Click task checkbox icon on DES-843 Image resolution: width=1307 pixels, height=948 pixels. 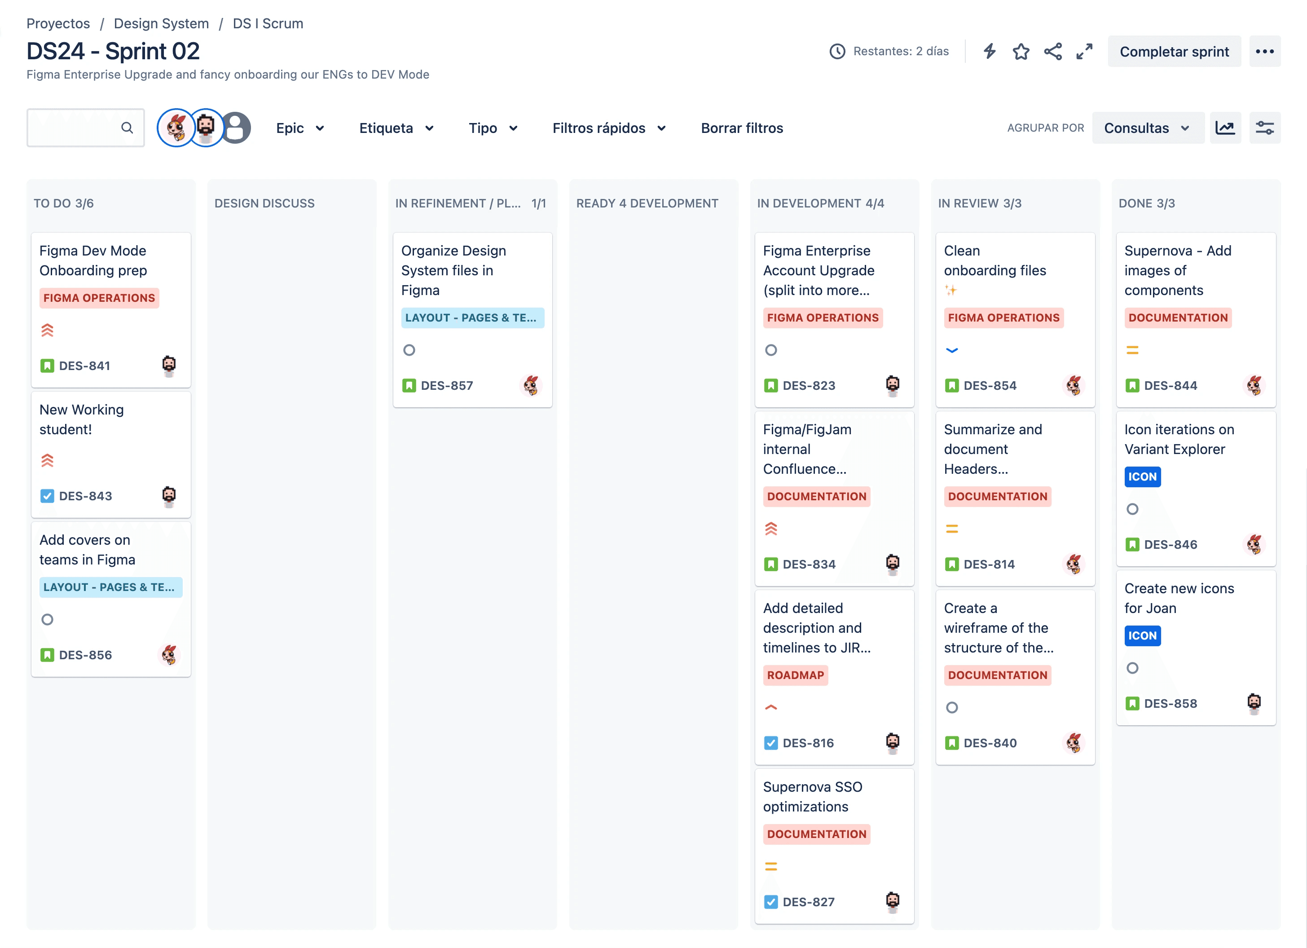47,496
